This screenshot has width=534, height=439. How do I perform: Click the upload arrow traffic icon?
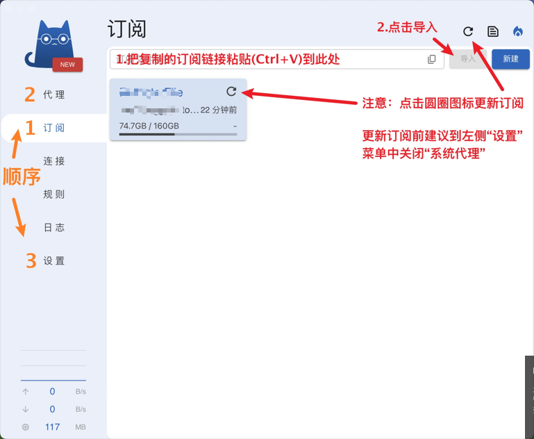click(26, 392)
